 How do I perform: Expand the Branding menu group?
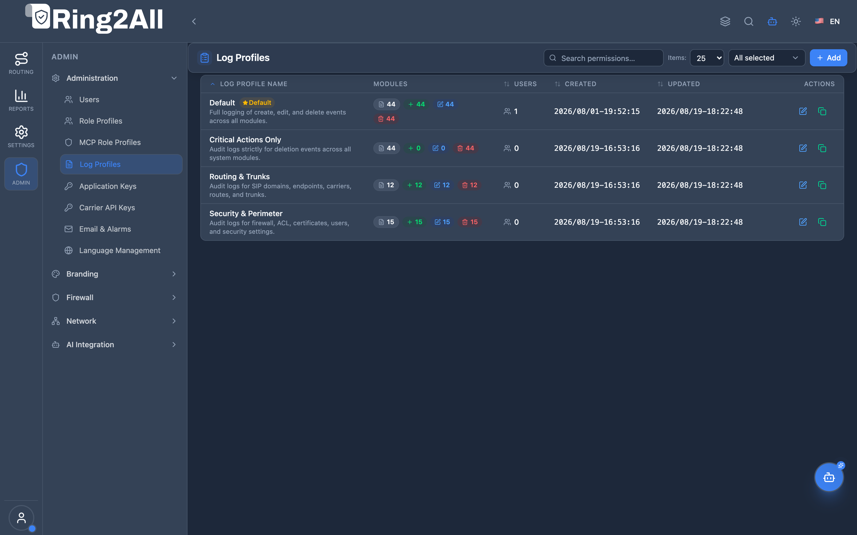[x=114, y=274]
